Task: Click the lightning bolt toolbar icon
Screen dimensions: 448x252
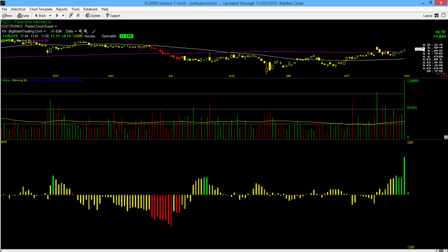Action: [x=71, y=16]
